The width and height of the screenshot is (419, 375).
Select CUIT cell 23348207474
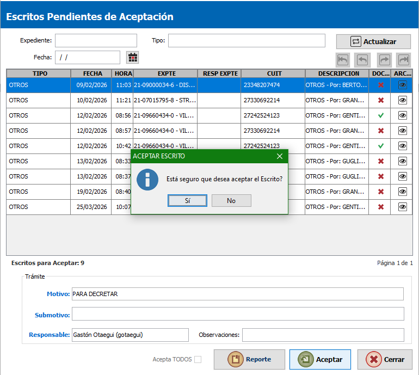pos(273,85)
